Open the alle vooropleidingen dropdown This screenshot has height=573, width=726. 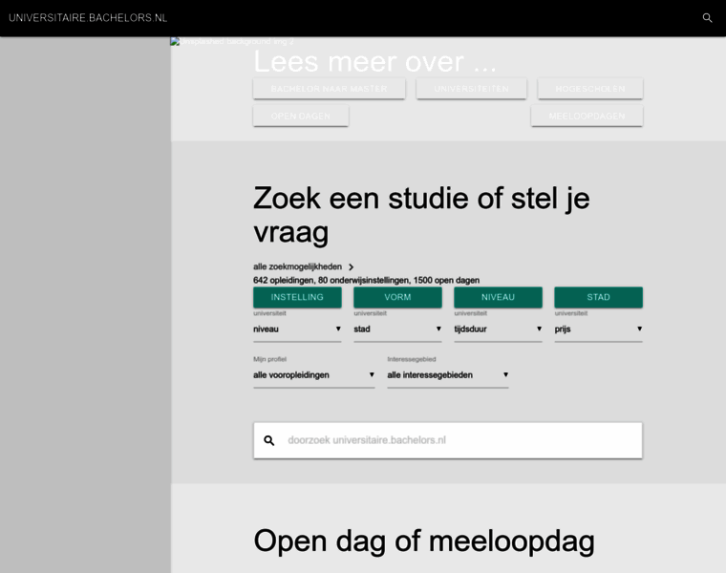tap(314, 375)
